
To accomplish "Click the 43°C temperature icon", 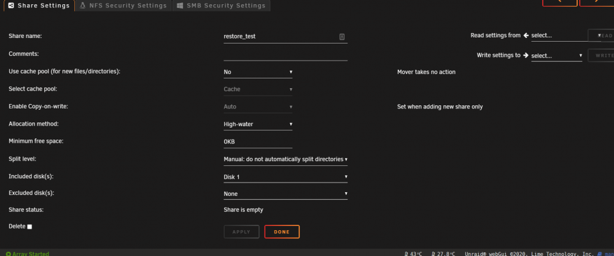I will click(406, 254).
